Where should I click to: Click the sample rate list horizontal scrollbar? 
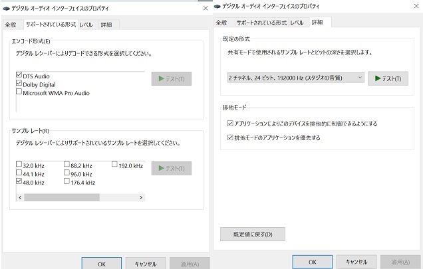pos(80,197)
